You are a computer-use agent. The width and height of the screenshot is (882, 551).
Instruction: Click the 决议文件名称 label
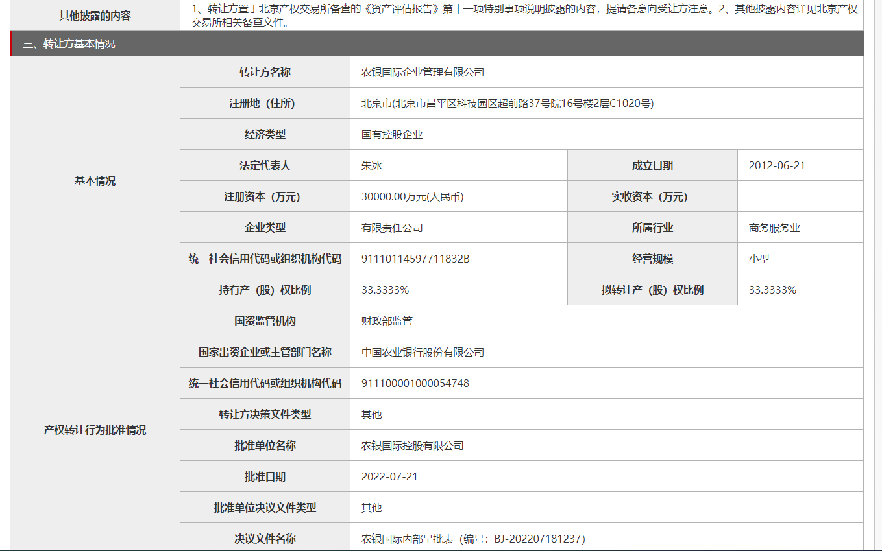coord(265,539)
